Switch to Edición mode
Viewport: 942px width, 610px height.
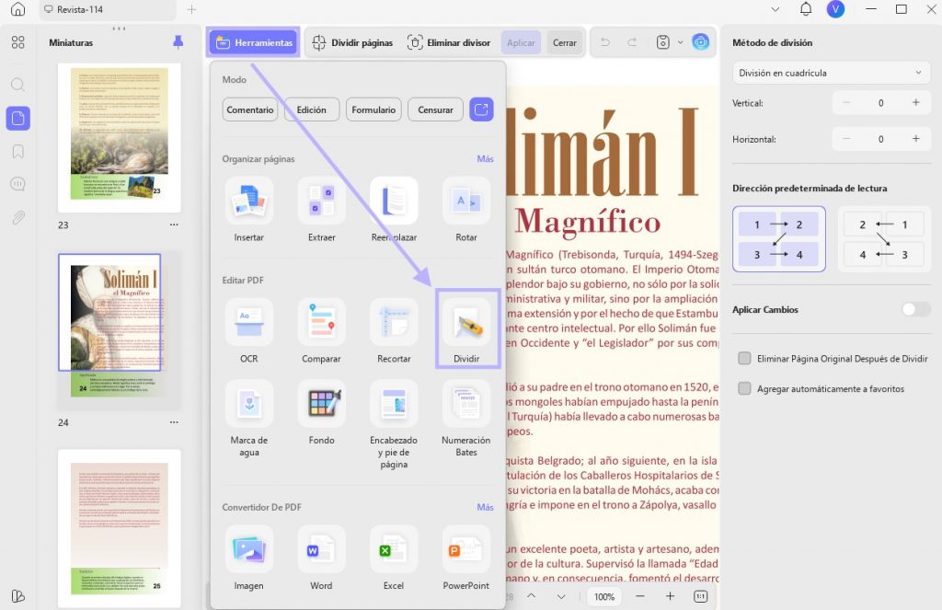click(312, 109)
